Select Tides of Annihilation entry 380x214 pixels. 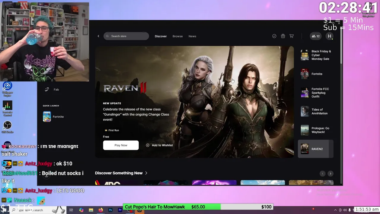[x=316, y=111]
